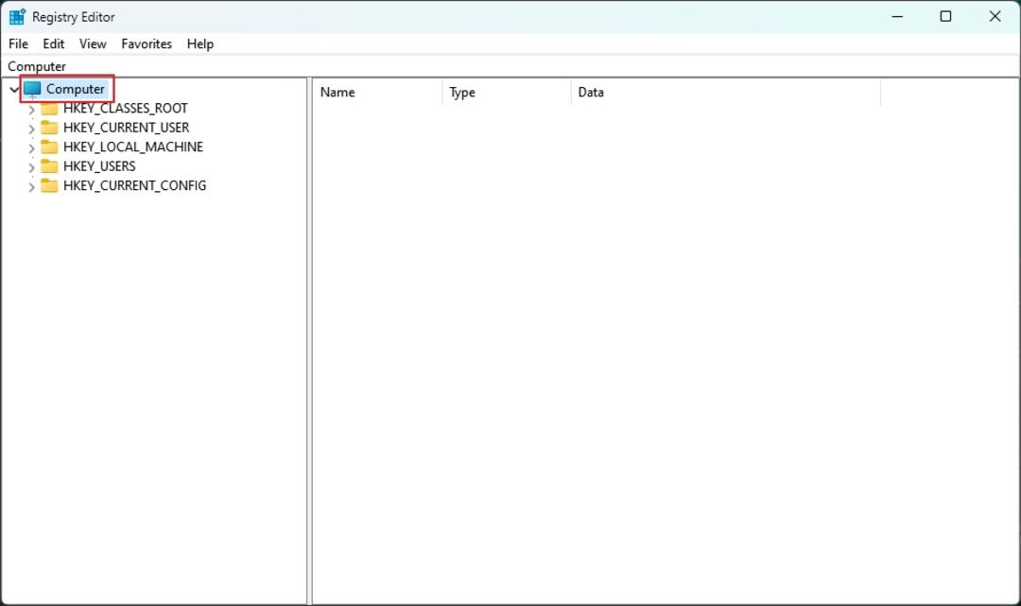Select HKEY_CURRENT_USER text label

point(127,128)
